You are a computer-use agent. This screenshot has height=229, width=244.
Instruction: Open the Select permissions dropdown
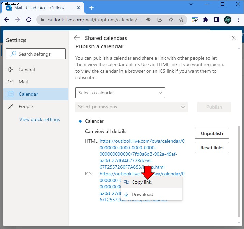131,107
